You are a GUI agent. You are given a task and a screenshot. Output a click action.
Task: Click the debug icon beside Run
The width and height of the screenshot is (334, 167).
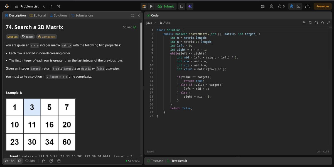[x=144, y=6]
